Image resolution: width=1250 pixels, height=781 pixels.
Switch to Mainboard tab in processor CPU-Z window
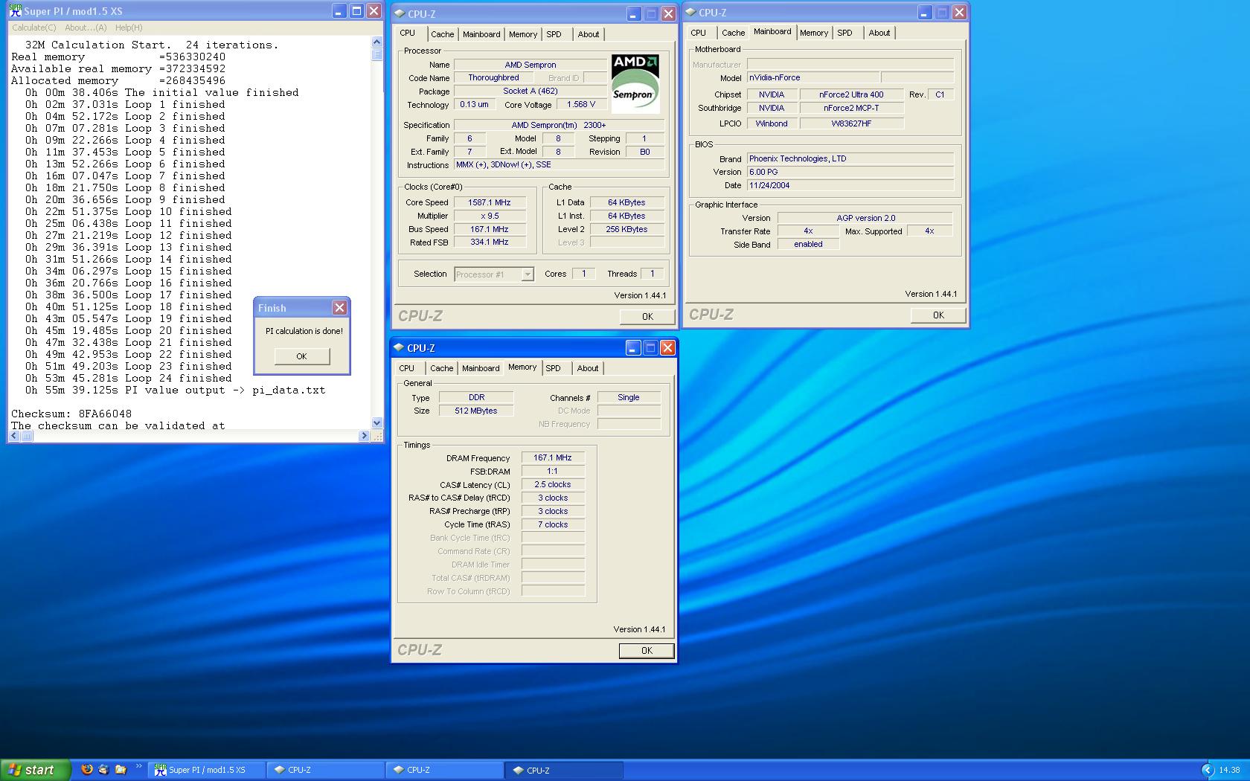coord(481,34)
